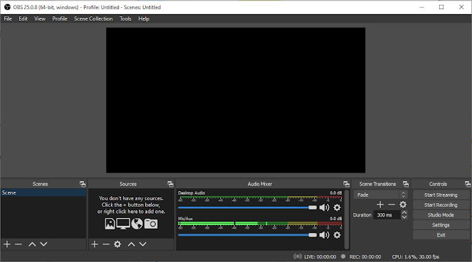Open source properties gear in Sources panel

pyautogui.click(x=117, y=244)
